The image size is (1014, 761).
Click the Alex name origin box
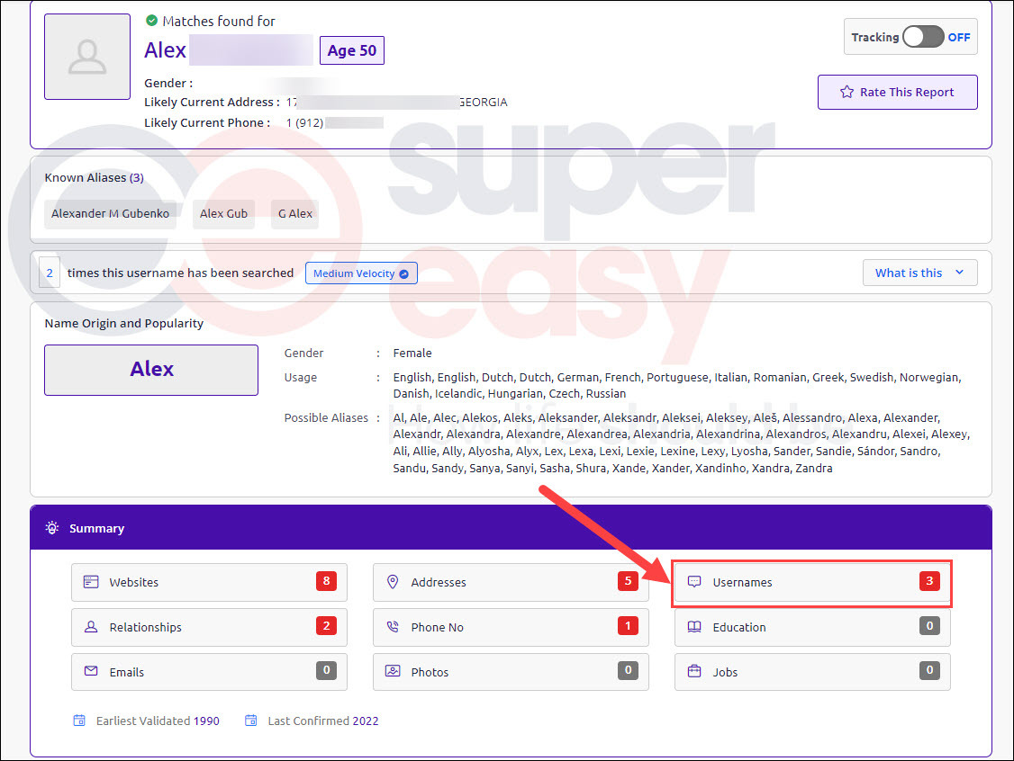point(151,370)
